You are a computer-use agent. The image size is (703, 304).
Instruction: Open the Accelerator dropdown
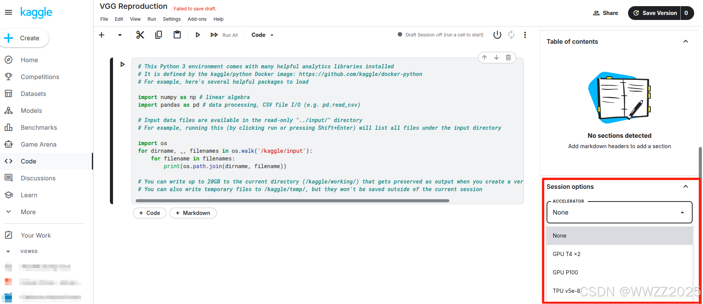tap(620, 212)
